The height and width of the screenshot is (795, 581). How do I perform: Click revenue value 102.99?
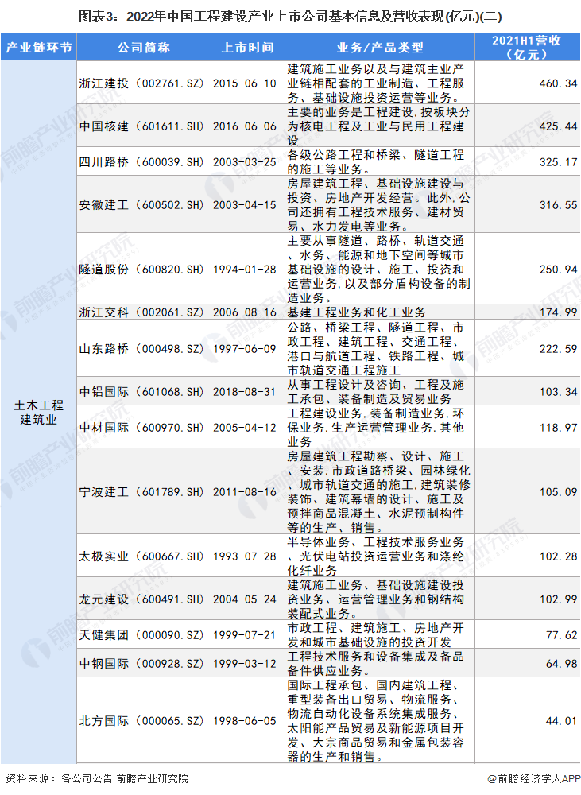pos(558,599)
